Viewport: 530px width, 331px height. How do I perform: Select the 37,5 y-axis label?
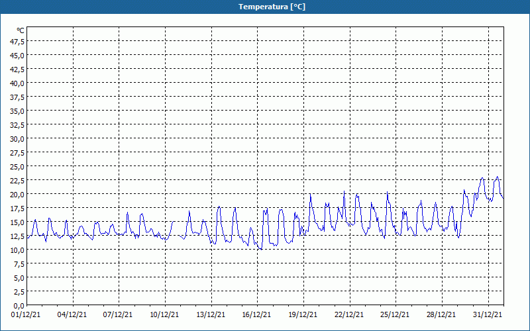click(x=18, y=97)
